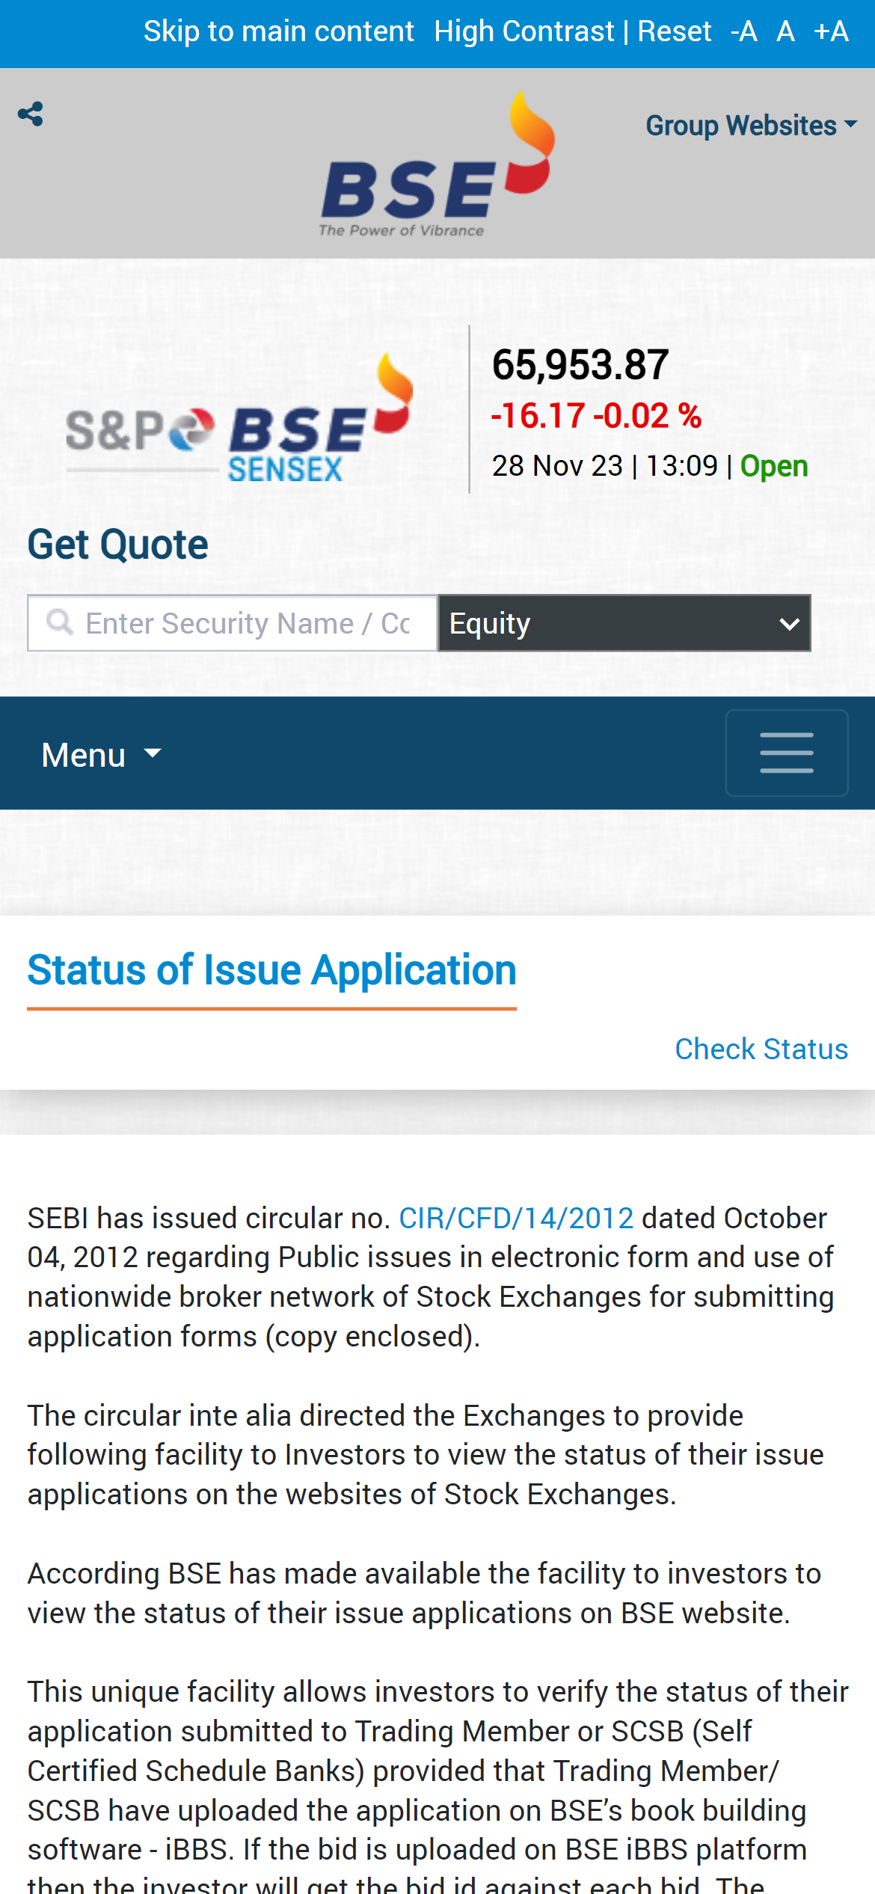Click the search magnifier in Get Quote
The height and width of the screenshot is (1894, 875).
(58, 622)
